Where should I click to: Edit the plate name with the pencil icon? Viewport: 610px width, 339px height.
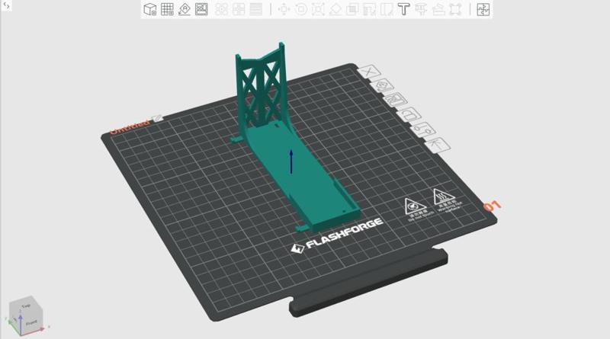(x=157, y=118)
